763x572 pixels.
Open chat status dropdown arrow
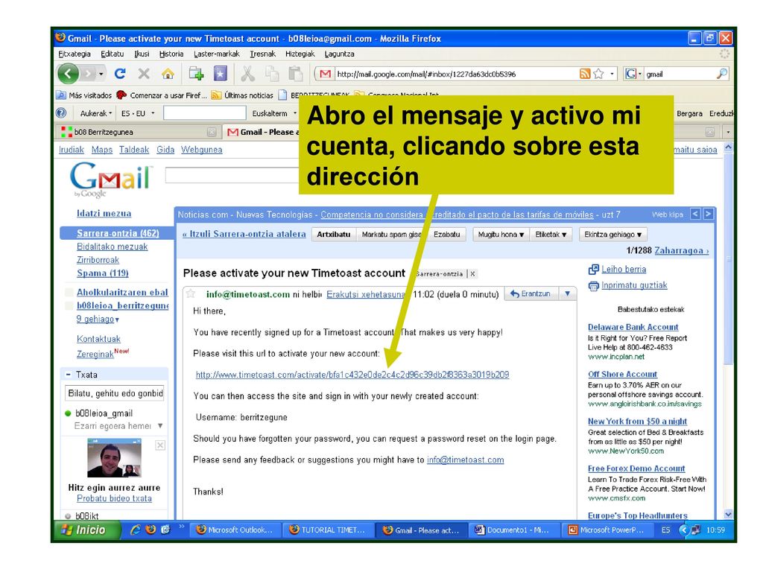pos(160,425)
